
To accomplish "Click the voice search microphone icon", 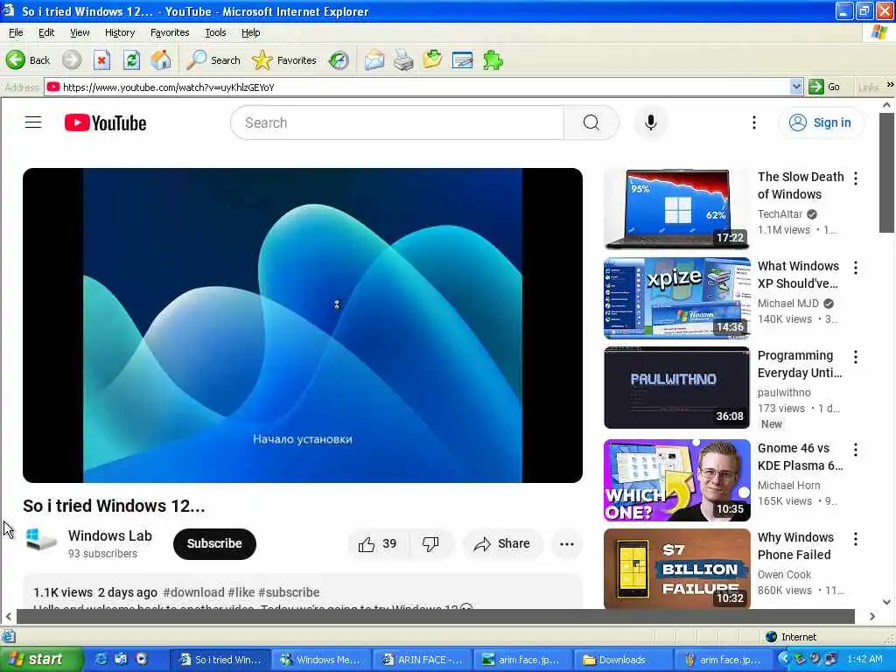I will tap(650, 122).
